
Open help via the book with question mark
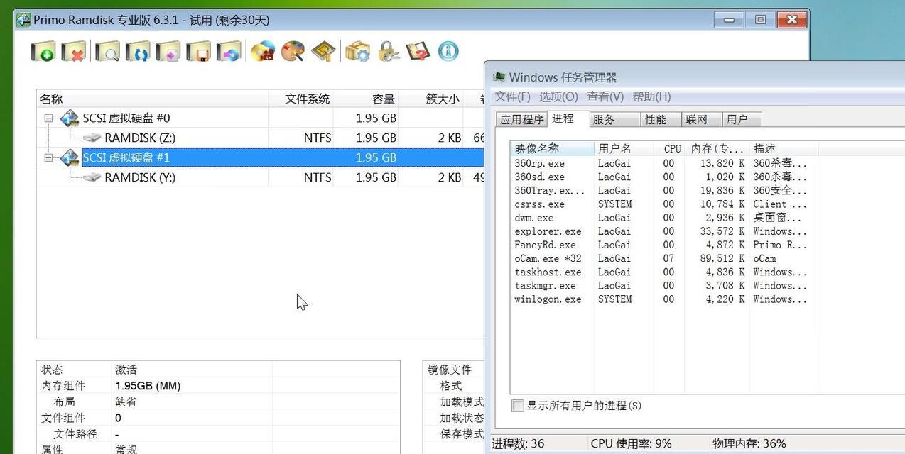(x=418, y=51)
